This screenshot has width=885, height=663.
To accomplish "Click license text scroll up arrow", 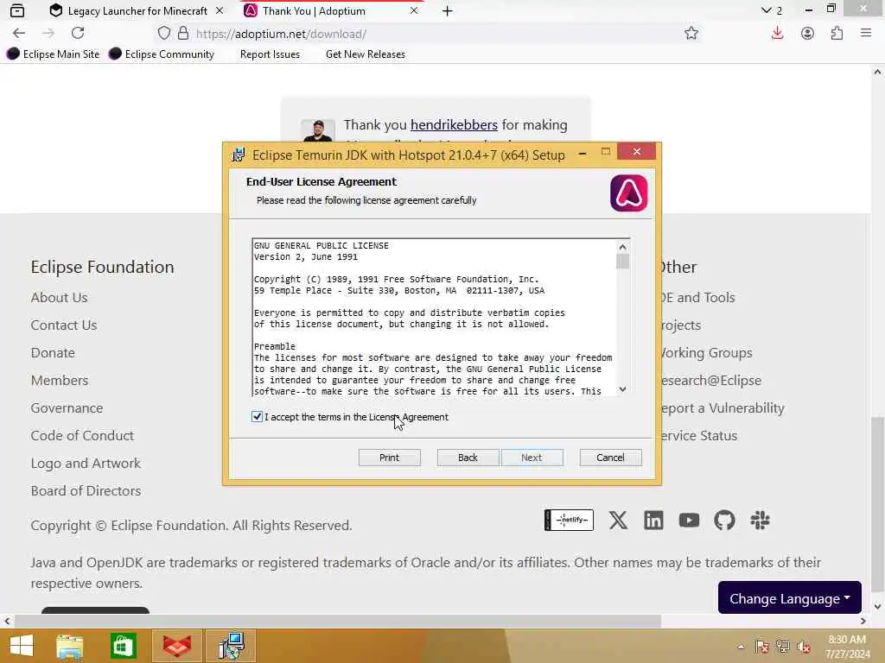I will [622, 246].
